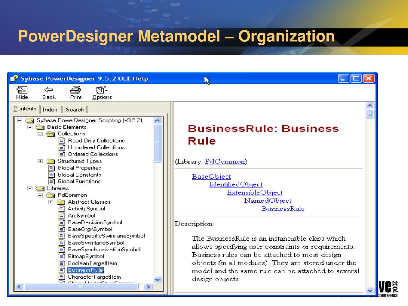Click the Libraries folder icon
Image resolution: width=408 pixels, height=306 pixels.
pyautogui.click(x=40, y=188)
